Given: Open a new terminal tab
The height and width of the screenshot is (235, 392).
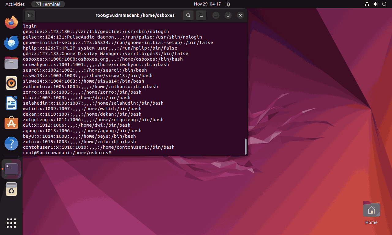Looking at the screenshot, I should pos(30,15).
